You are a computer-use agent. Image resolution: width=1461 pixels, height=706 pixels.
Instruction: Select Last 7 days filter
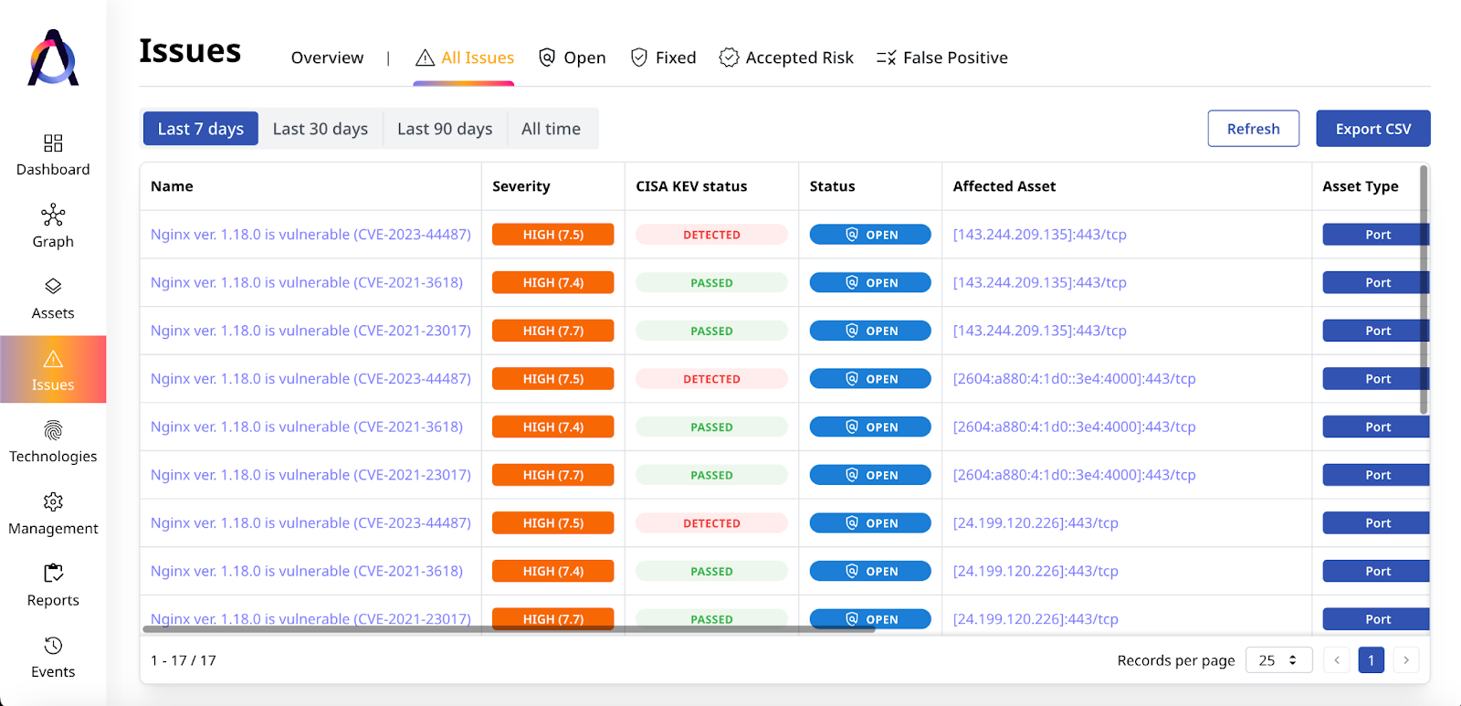tap(201, 129)
